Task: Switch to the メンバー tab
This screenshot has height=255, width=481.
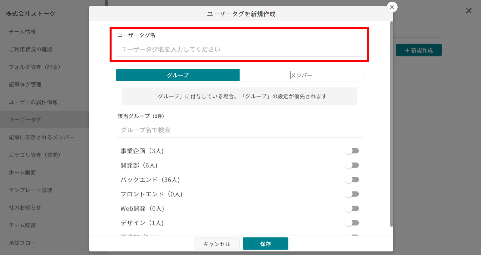Action: click(x=301, y=75)
